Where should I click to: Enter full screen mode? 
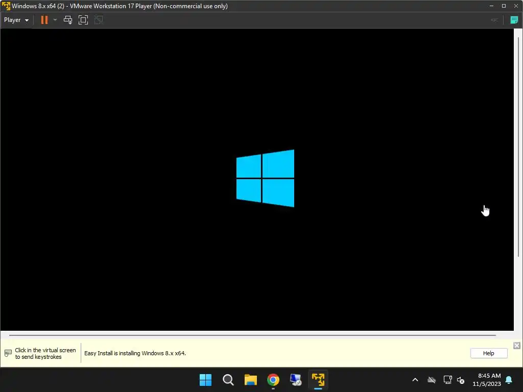coord(83,20)
